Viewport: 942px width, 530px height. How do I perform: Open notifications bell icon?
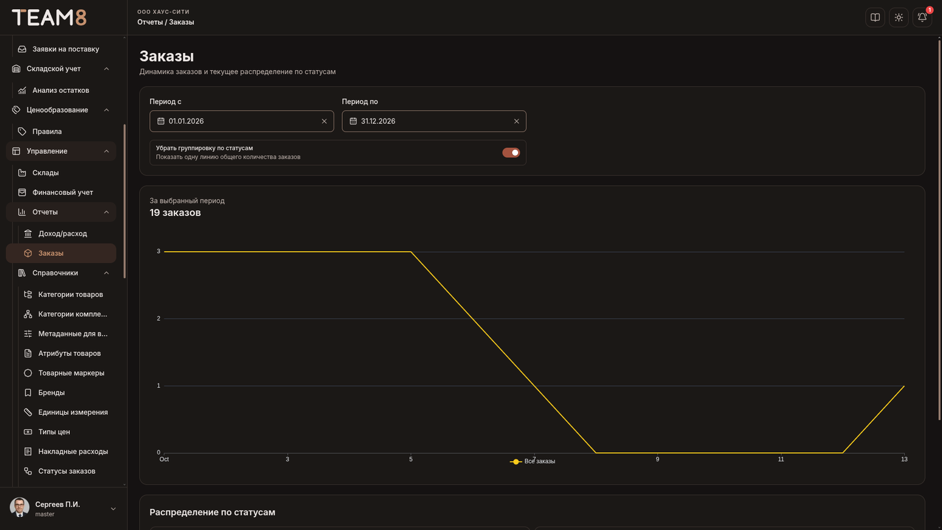(922, 18)
